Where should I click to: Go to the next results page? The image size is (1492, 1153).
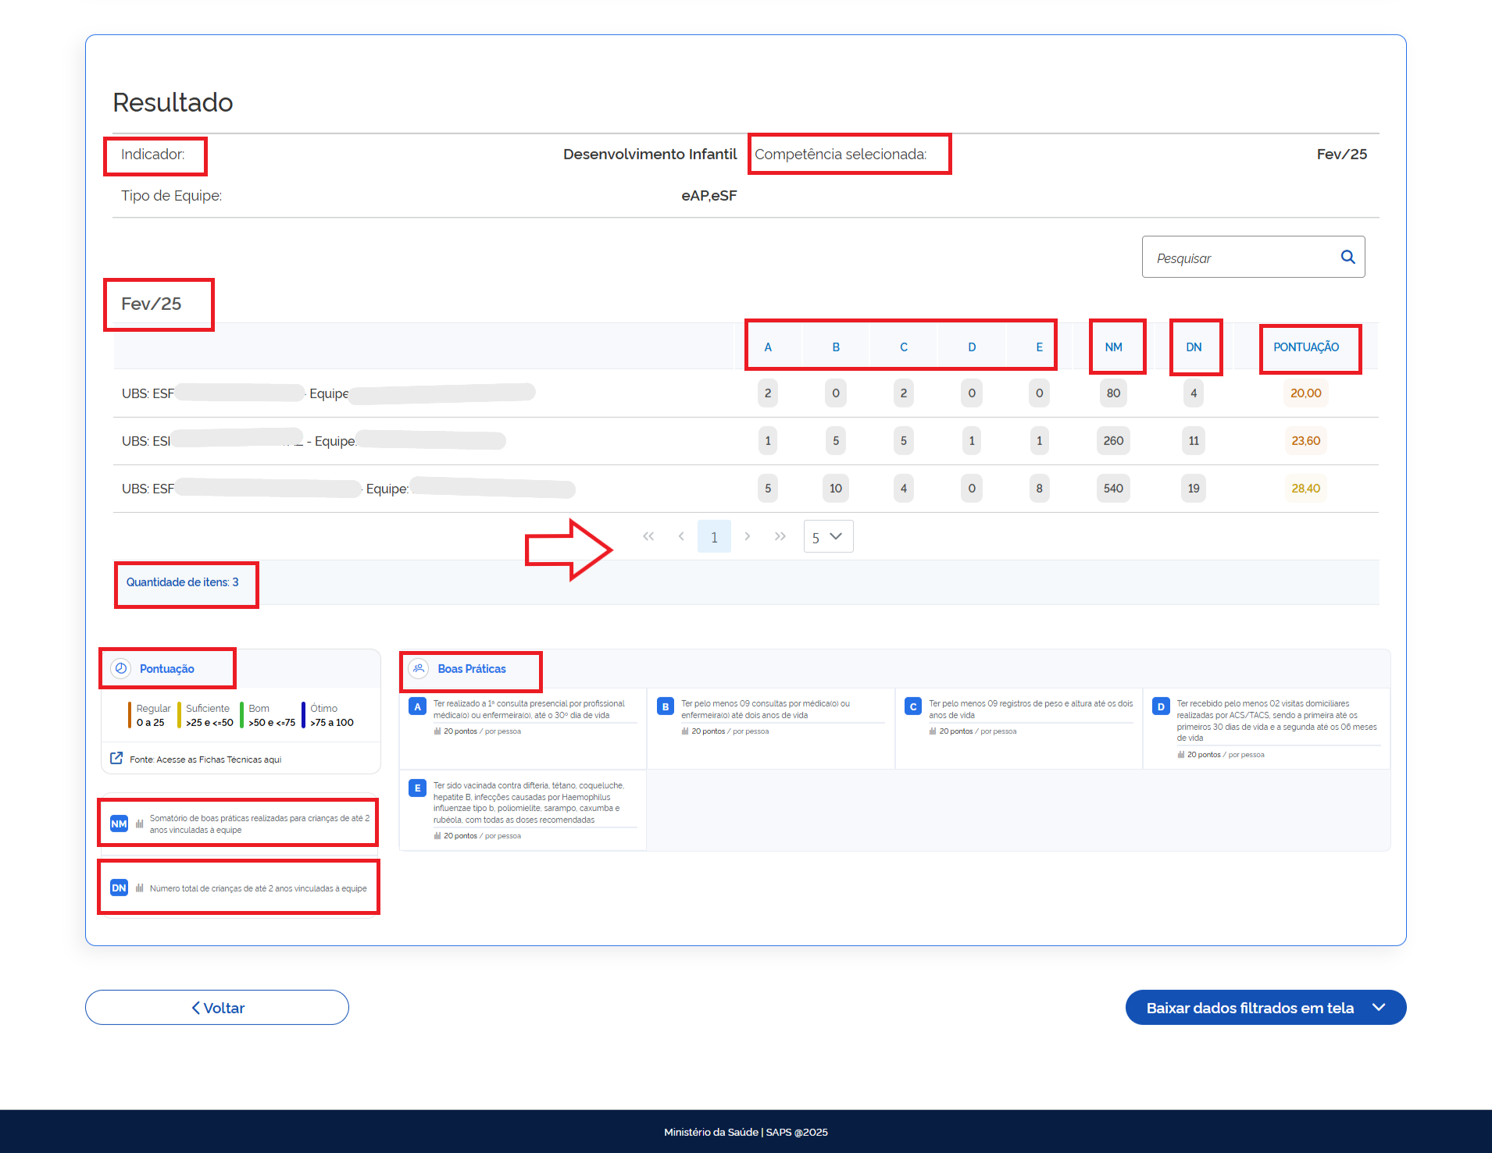748,536
